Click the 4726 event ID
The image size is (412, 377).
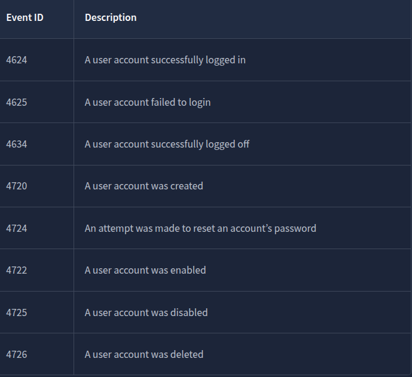[x=17, y=354]
